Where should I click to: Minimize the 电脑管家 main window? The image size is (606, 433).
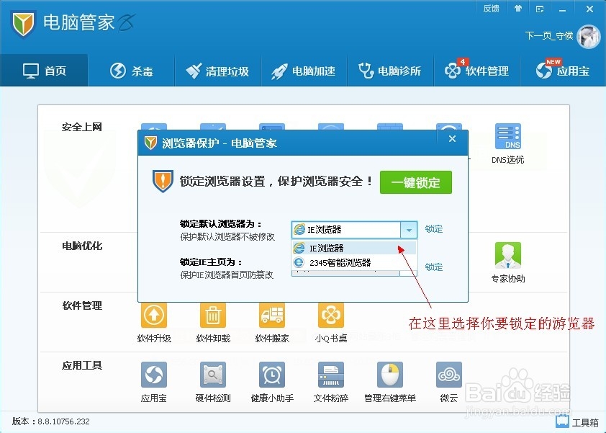562,9
